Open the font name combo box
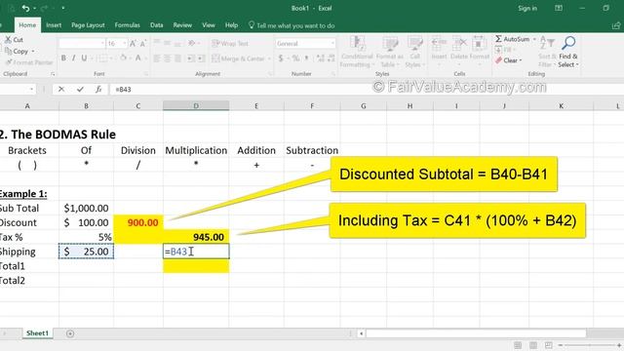The image size is (624, 351). 82,43
